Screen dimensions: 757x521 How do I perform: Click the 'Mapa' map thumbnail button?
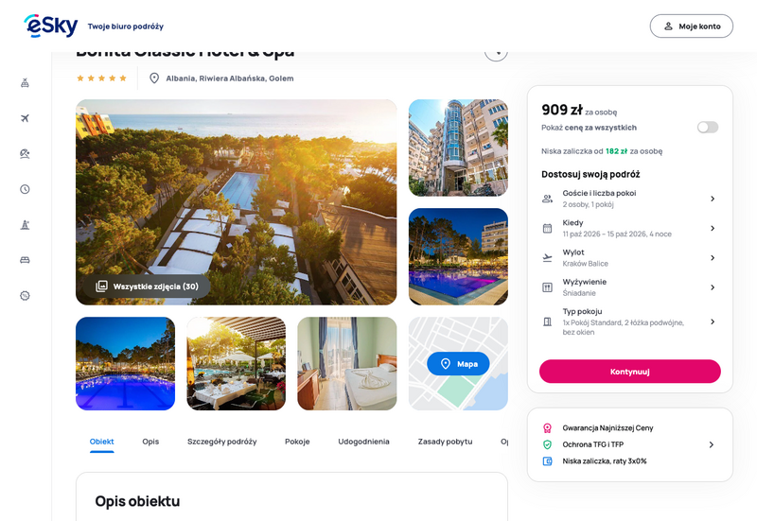[x=458, y=364]
